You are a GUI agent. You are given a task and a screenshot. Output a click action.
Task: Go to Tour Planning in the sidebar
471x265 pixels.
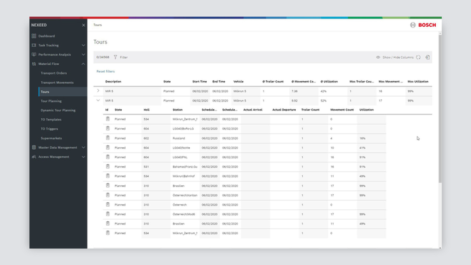coord(51,101)
